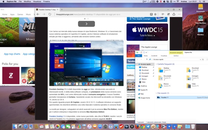Select Rete in Explorer sidebar
This screenshot has width=208, height=130.
pyautogui.click(x=141, y=94)
